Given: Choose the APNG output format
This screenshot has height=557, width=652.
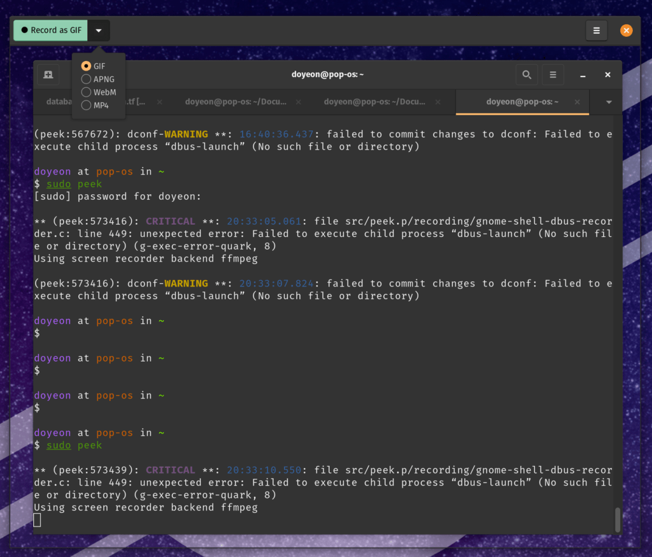Looking at the screenshot, I should coord(87,79).
